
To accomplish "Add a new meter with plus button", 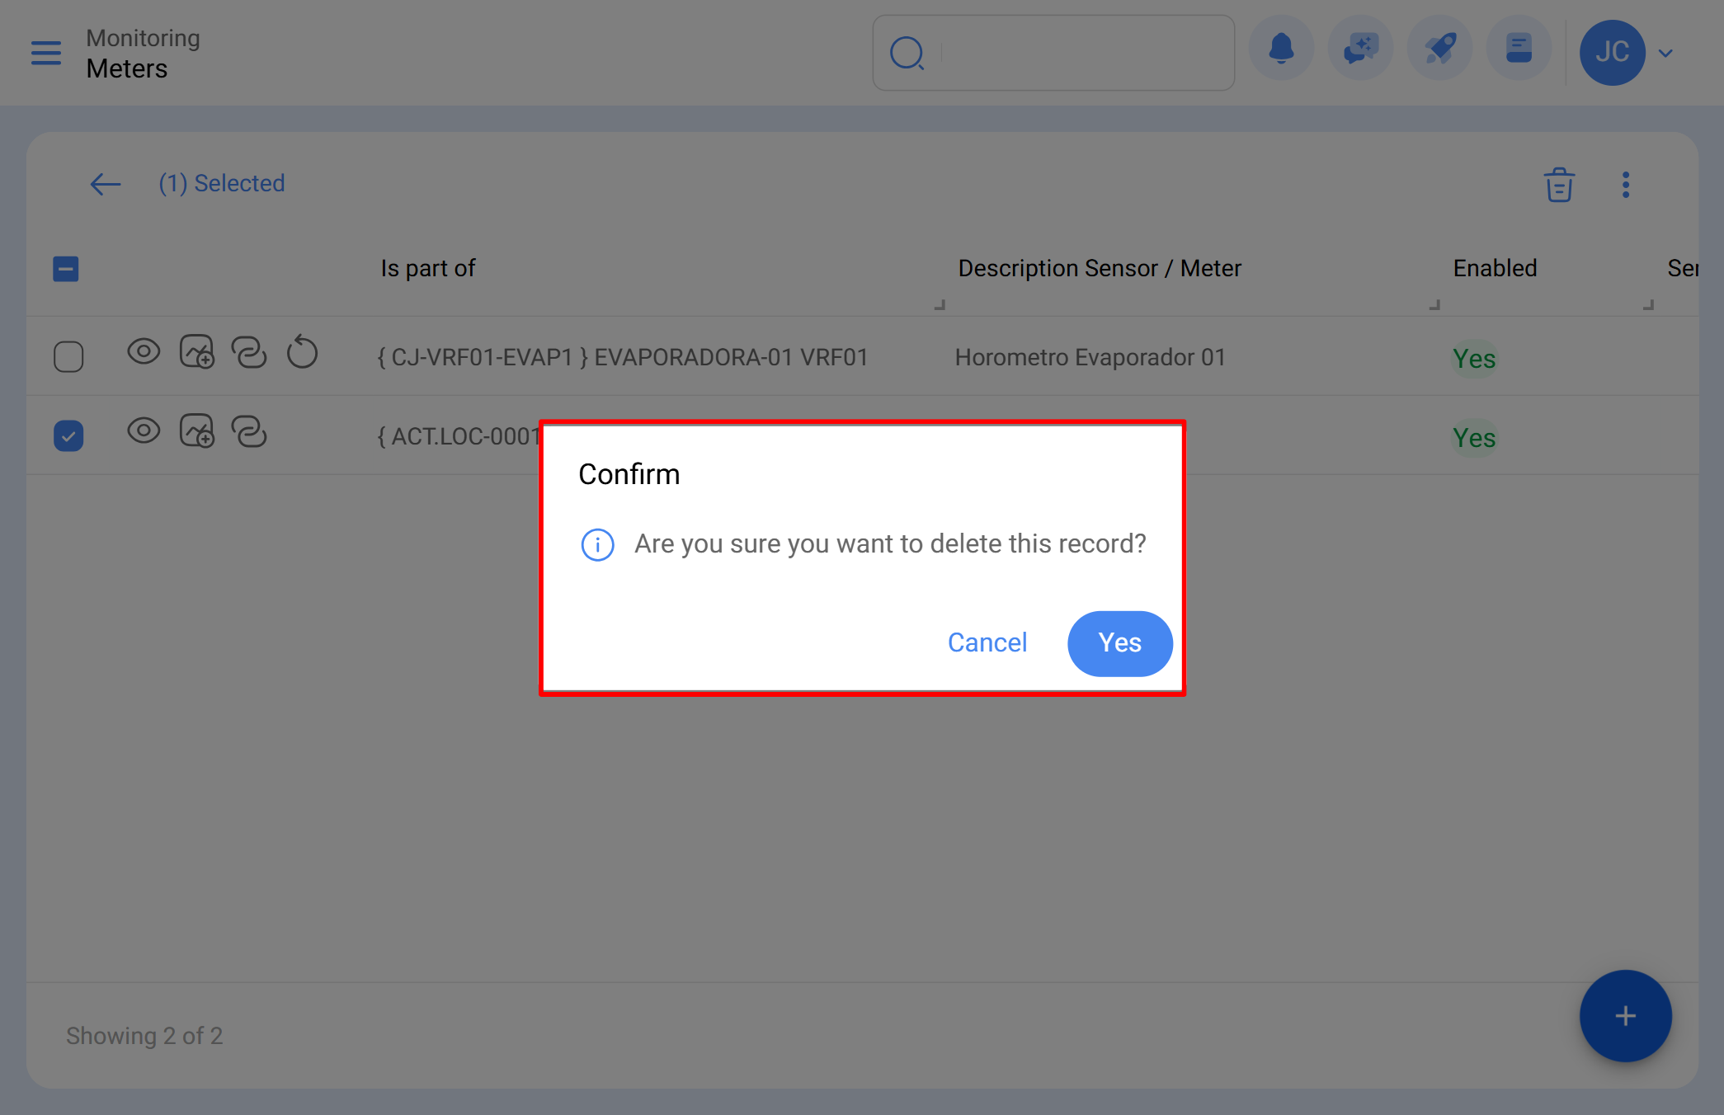I will [x=1624, y=1016].
